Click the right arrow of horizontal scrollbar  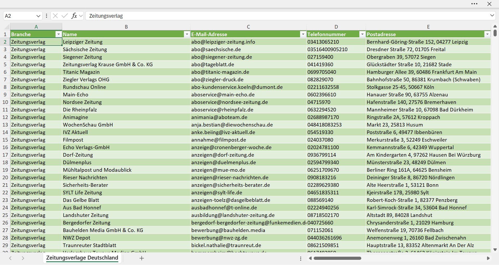pos(488,258)
